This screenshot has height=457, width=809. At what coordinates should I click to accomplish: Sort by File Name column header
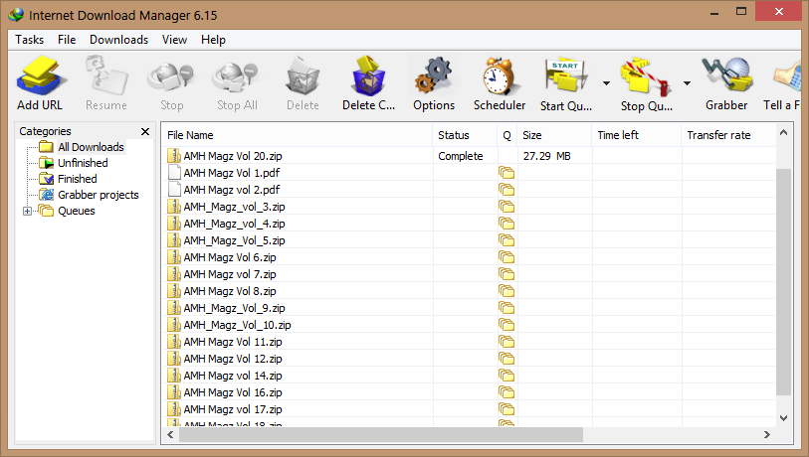[x=298, y=135]
